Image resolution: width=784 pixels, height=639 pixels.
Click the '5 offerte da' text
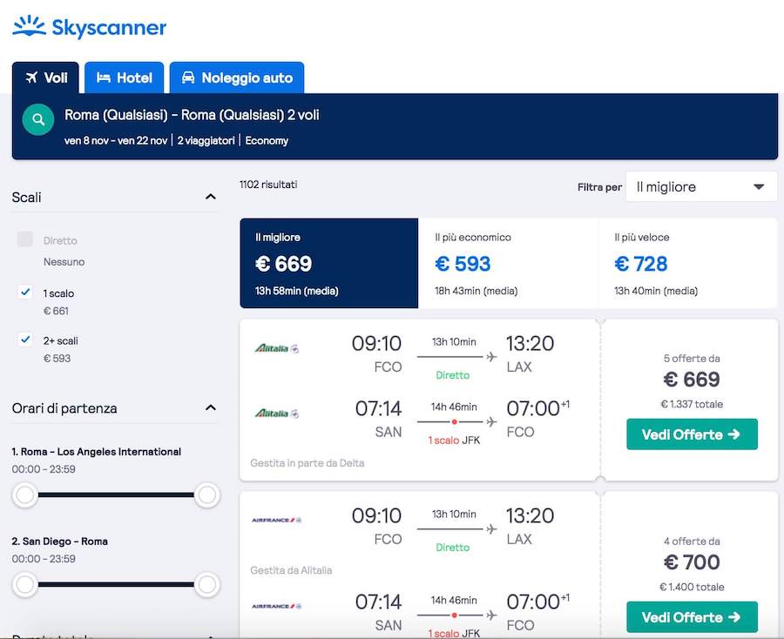point(692,358)
